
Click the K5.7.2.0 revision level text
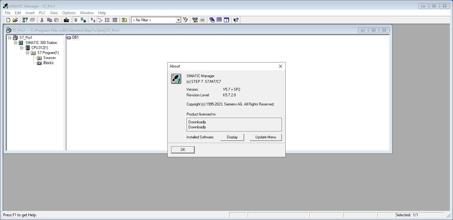(x=229, y=95)
